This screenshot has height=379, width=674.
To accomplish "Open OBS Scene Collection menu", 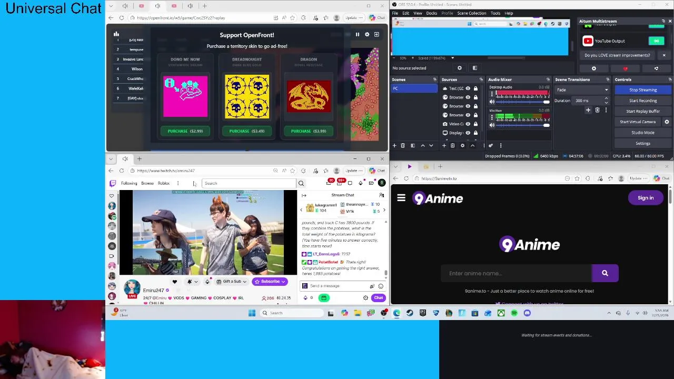I will tap(472, 13).
